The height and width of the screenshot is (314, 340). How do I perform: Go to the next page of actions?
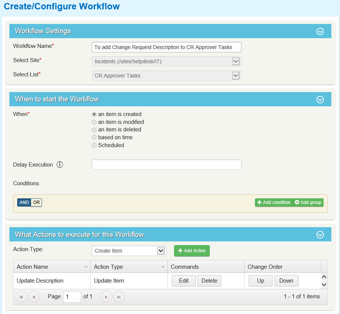pos(107,297)
